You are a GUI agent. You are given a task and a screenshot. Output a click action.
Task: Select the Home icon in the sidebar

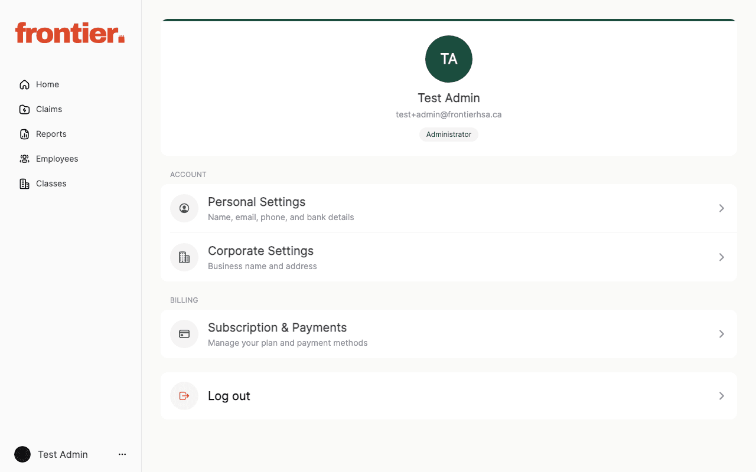pyautogui.click(x=24, y=84)
